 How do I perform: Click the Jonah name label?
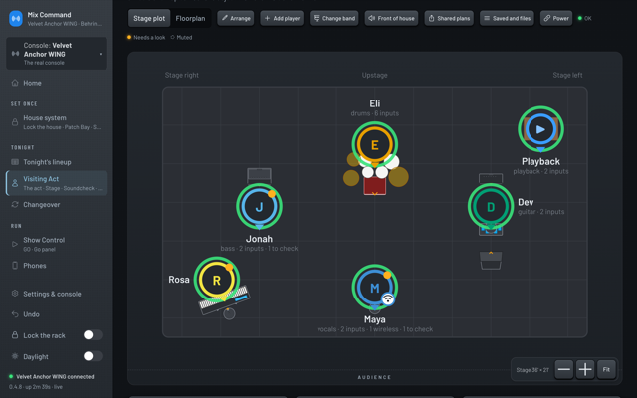point(259,239)
